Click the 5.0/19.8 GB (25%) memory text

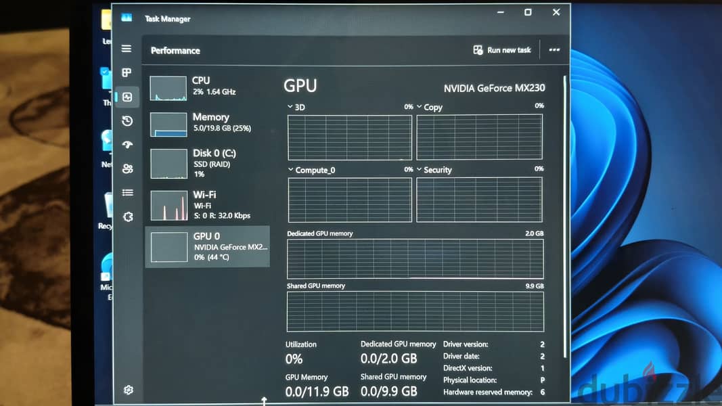(x=222, y=129)
